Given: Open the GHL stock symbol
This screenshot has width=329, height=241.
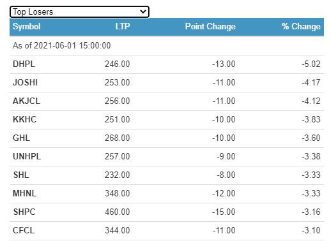Looking at the screenshot, I should click(x=21, y=138).
